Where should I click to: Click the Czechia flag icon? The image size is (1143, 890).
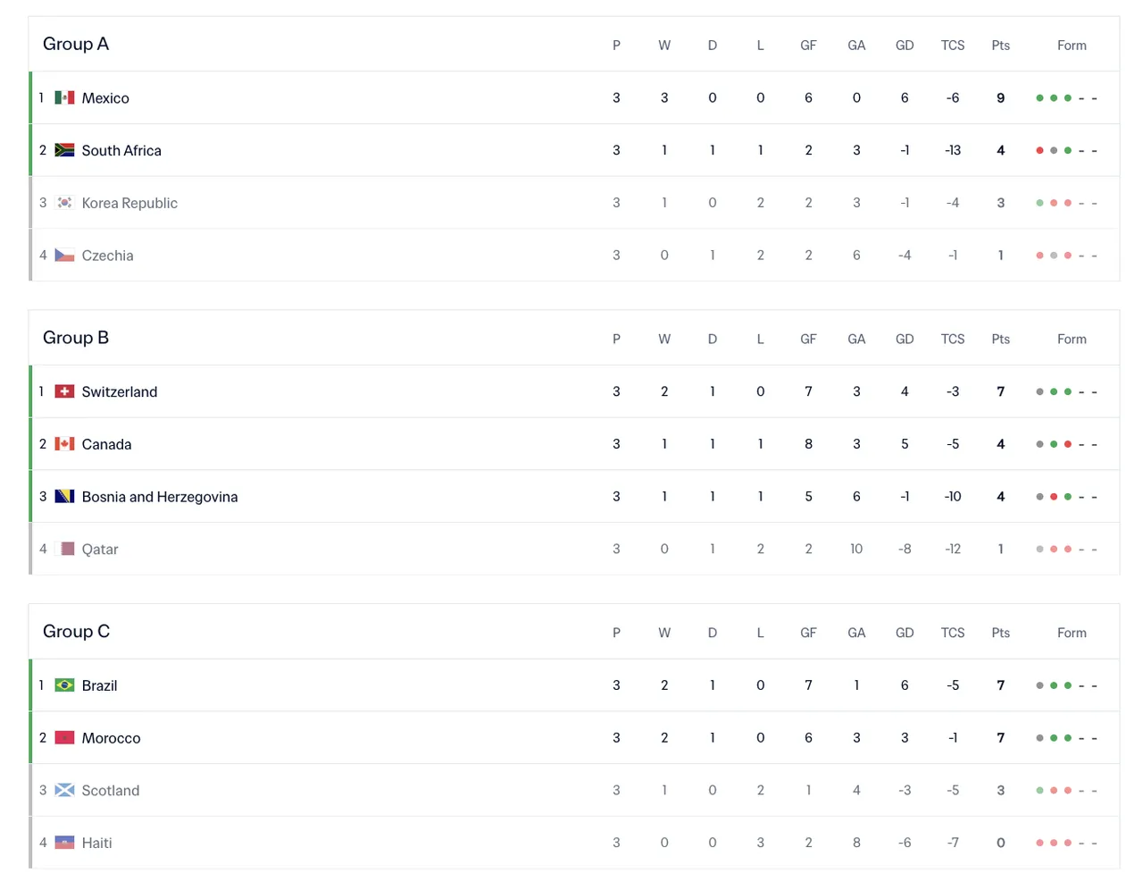coord(64,255)
